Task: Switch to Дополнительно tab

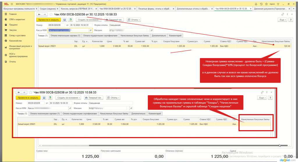Action: click(159, 36)
